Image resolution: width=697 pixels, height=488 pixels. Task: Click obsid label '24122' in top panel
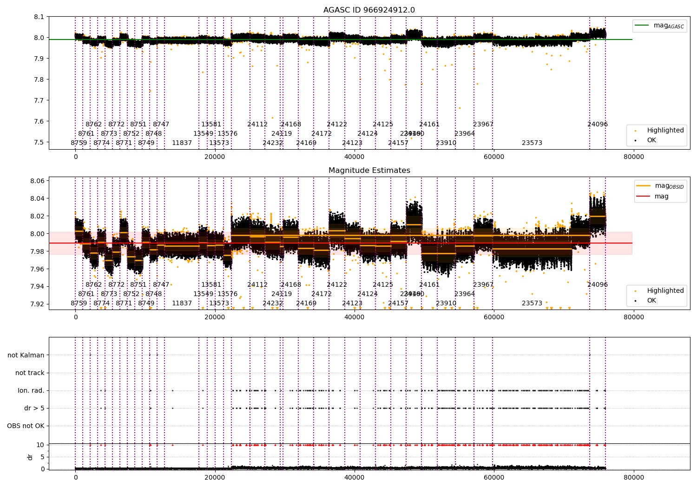(337, 124)
